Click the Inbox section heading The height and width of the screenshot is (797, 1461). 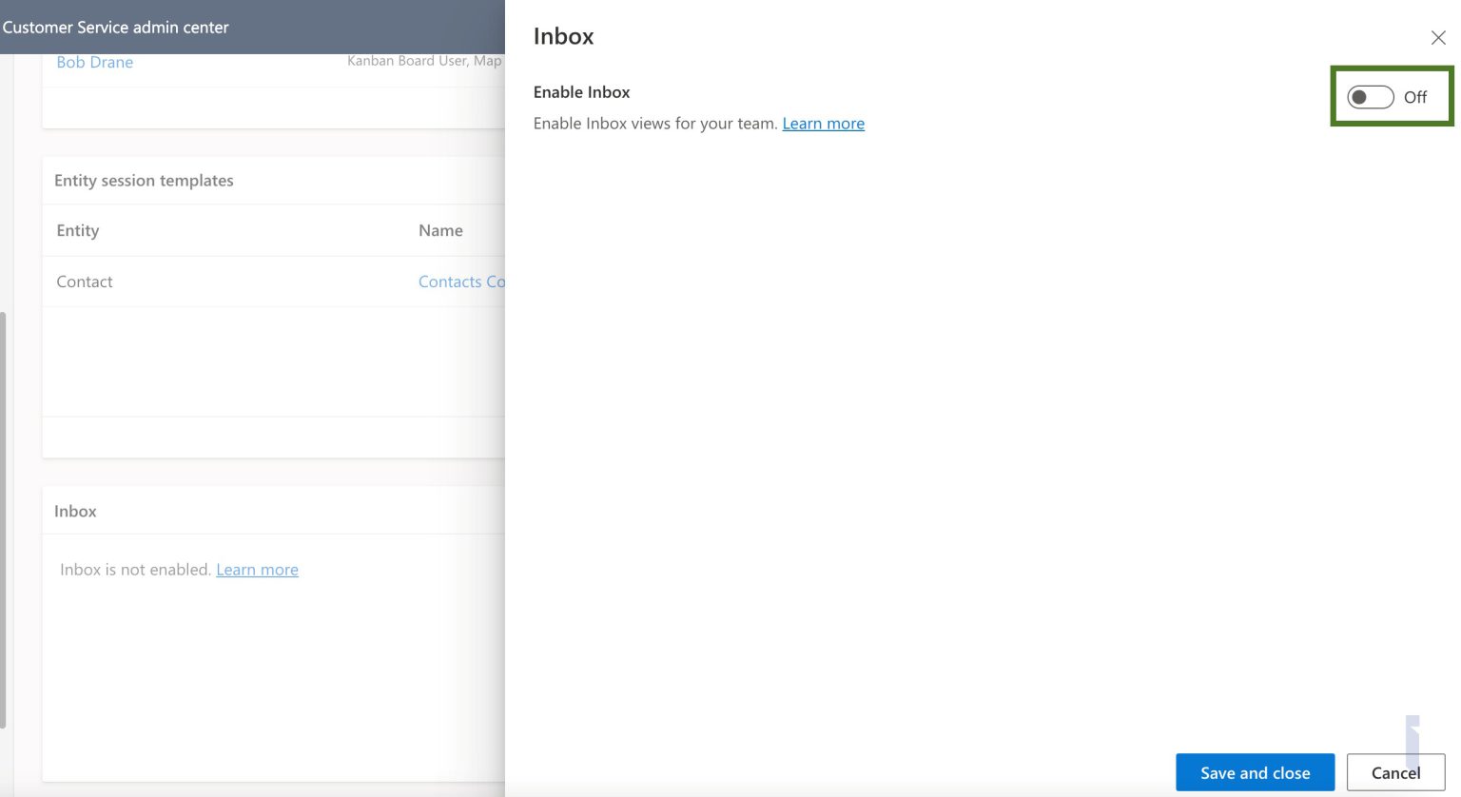(x=75, y=511)
